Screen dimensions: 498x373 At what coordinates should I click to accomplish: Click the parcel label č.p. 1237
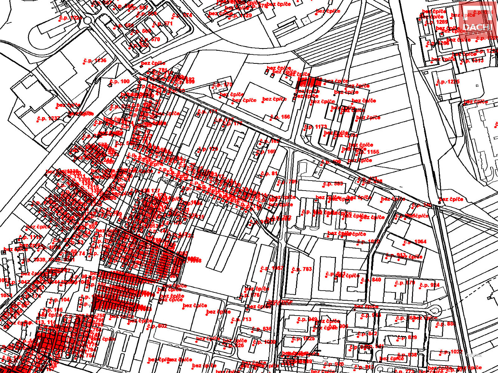[49, 119]
